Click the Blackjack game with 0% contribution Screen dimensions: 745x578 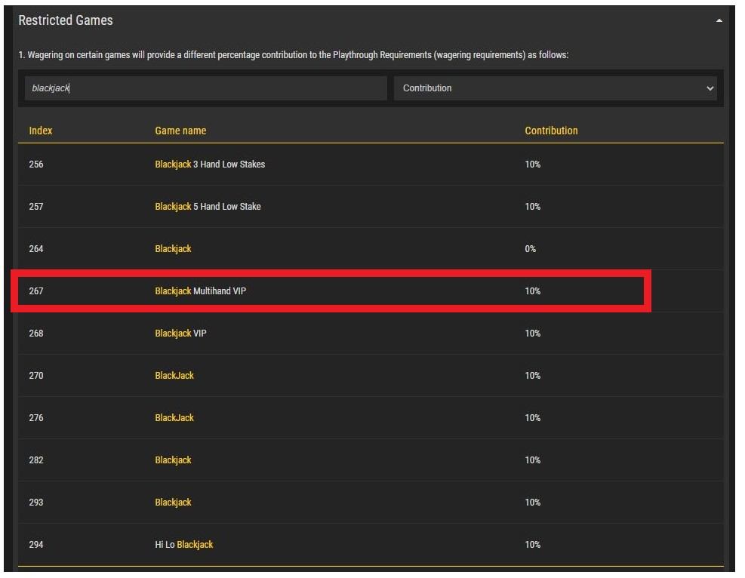coord(173,249)
